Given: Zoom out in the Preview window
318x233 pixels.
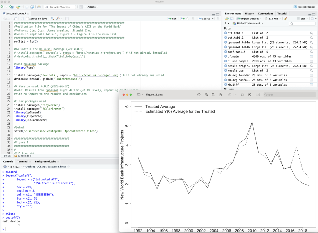Looking at the screenshot, I should pos(206,94).
